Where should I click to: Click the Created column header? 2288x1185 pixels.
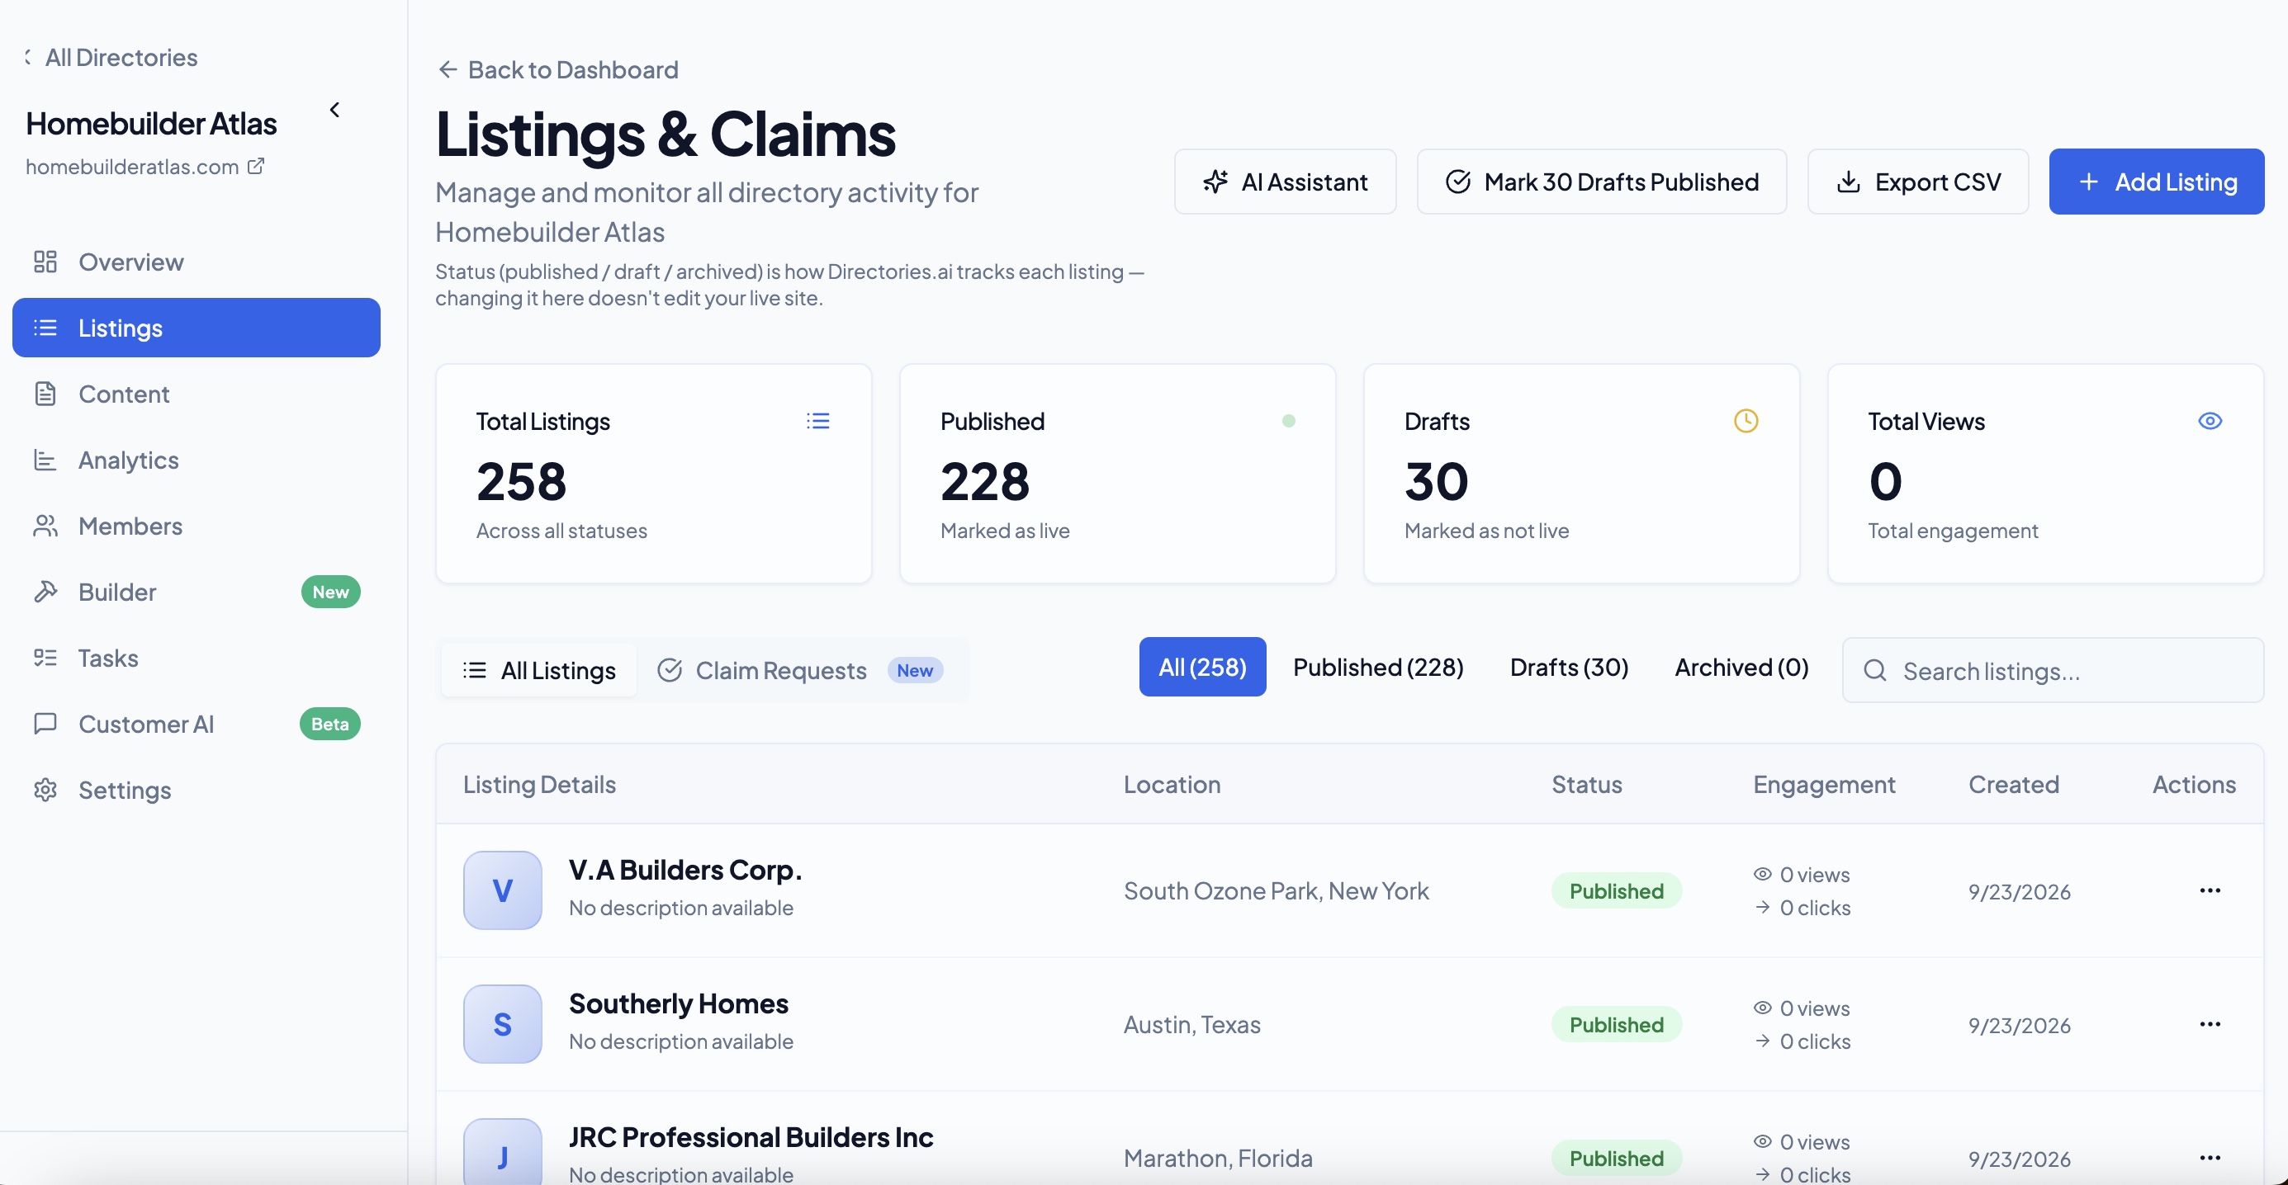click(x=2014, y=785)
